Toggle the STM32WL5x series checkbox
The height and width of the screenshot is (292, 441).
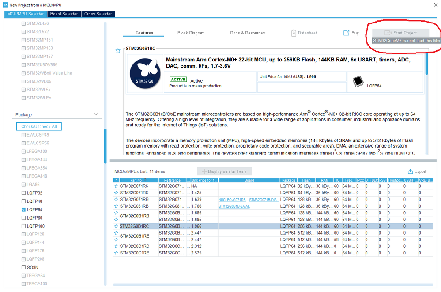(x=24, y=90)
